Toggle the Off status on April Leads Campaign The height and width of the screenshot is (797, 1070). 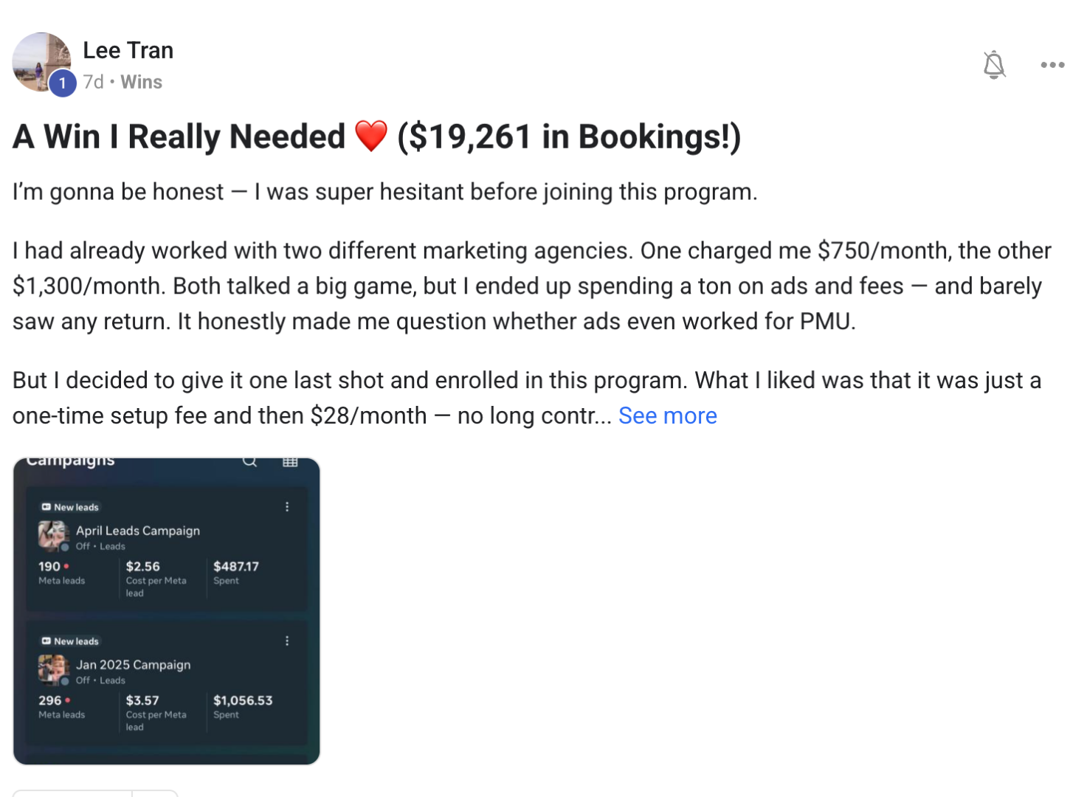tap(83, 546)
